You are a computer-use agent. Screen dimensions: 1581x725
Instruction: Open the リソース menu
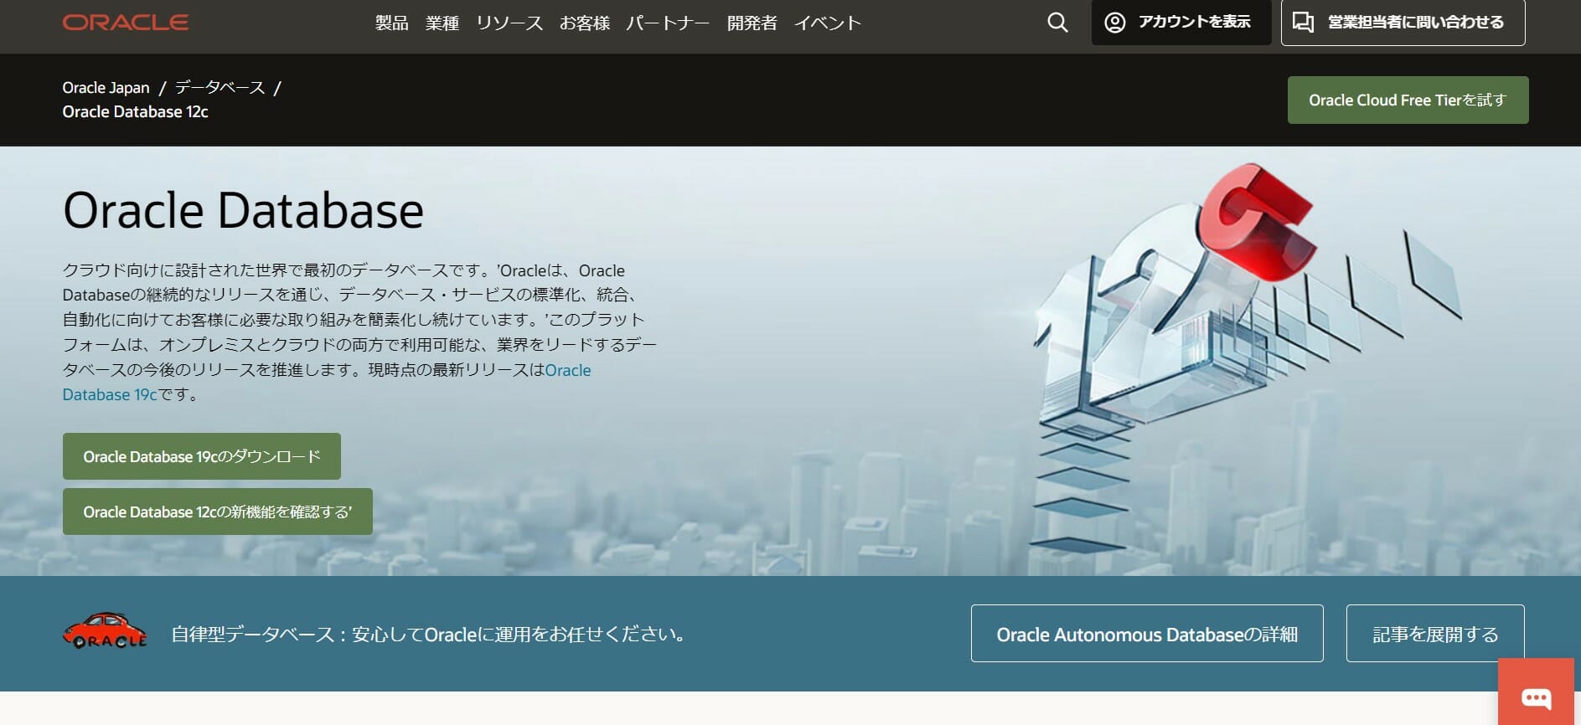click(x=509, y=23)
